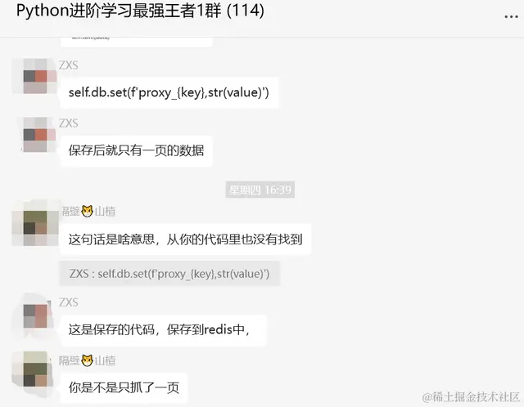Select the self.db.set(f'proxy_{key} message bubble
Image resolution: width=524 pixels, height=407 pixels.
[x=169, y=92]
